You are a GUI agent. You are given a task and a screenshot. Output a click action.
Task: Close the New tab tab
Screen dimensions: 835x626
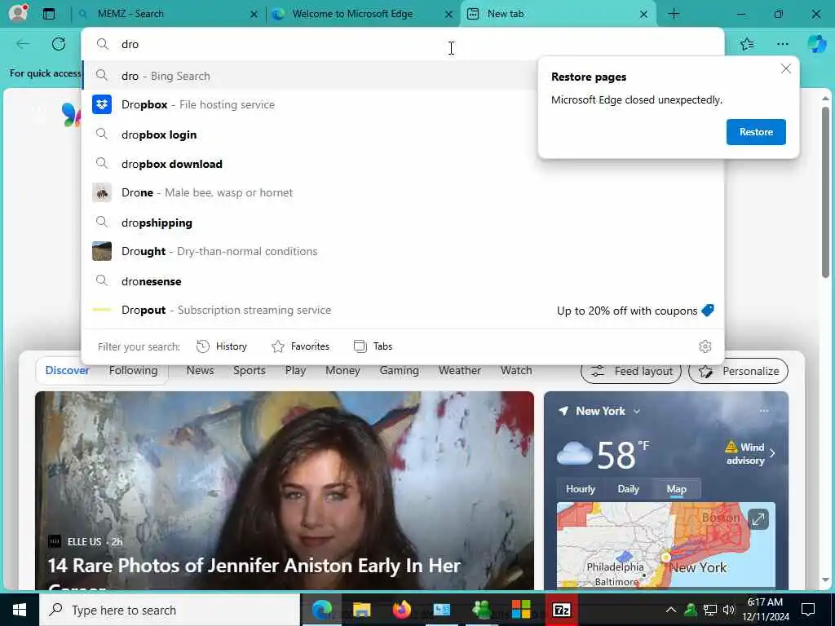click(x=643, y=15)
